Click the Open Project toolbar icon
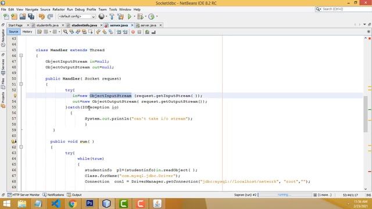Screen dimensions: 372x209 point(23,17)
